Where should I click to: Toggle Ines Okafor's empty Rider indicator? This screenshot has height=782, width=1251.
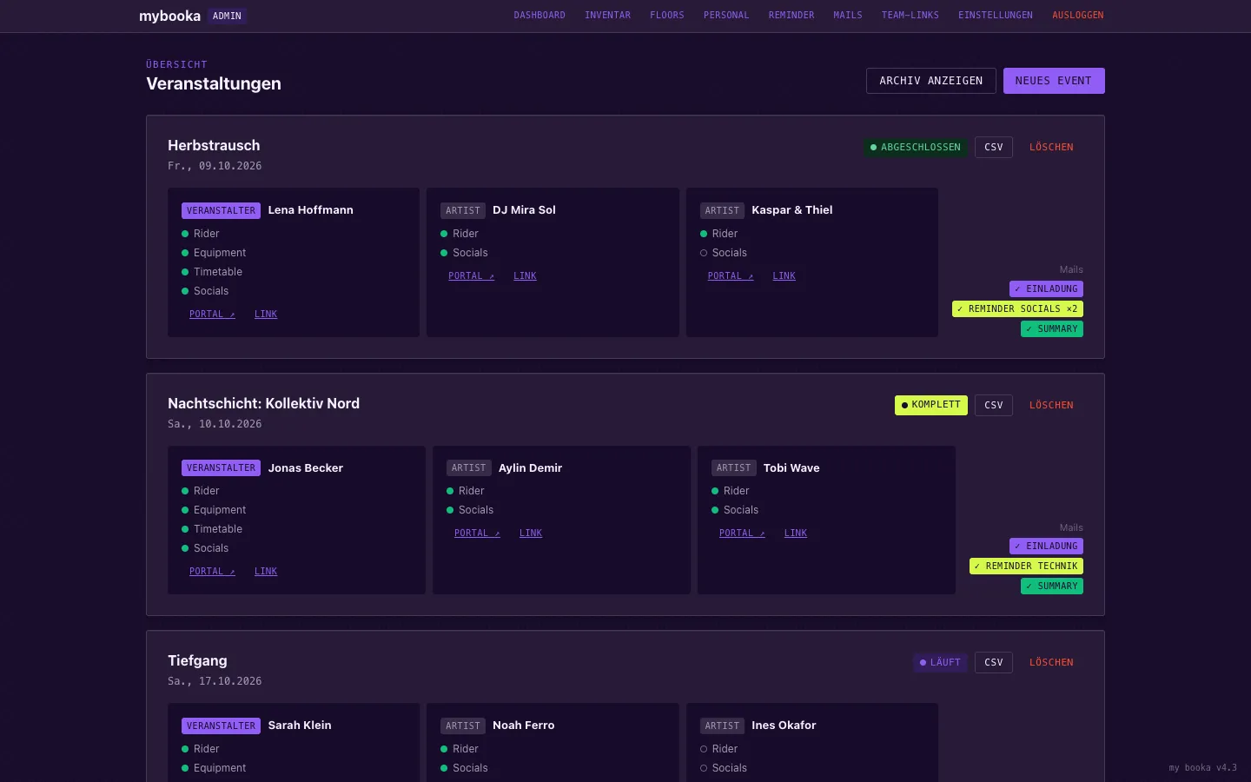click(x=704, y=749)
